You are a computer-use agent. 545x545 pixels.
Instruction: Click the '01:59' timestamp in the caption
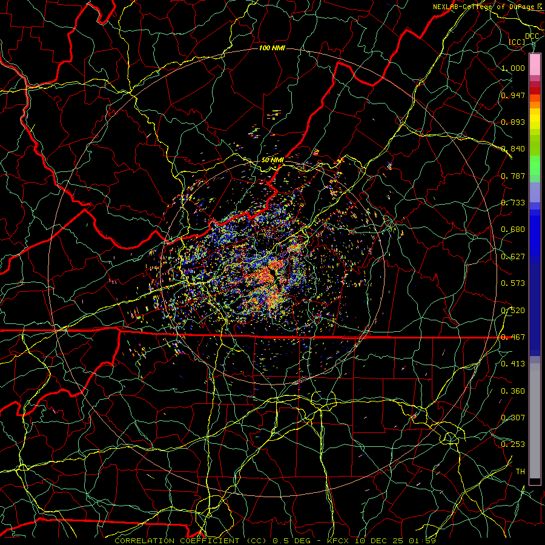pyautogui.click(x=423, y=541)
